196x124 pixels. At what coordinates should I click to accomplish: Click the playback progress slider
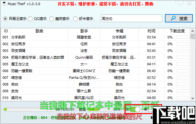pos(29,110)
